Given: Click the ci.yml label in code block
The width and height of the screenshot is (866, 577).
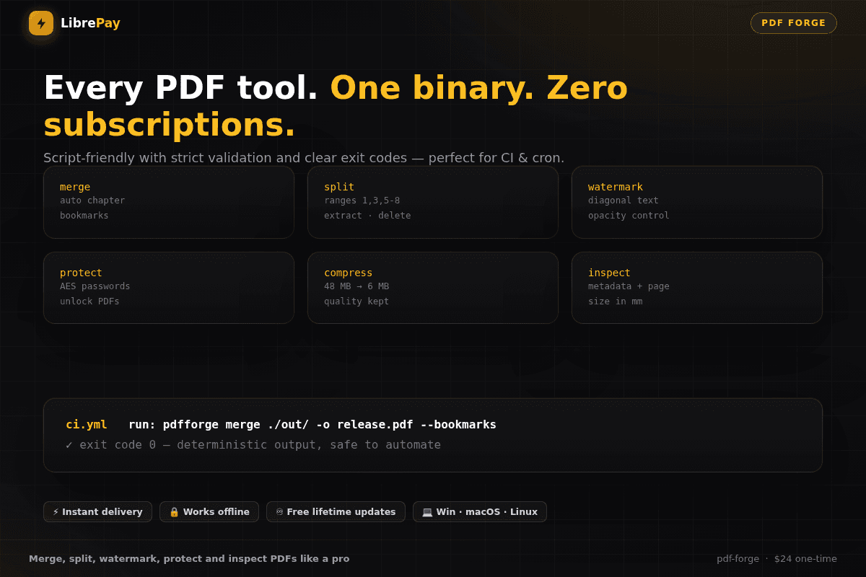Looking at the screenshot, I should point(87,425).
